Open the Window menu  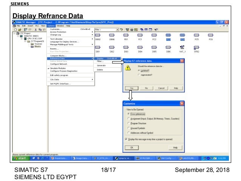point(60,26)
